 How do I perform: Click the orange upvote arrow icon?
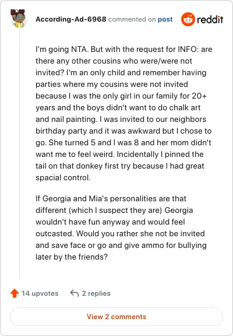click(15, 293)
